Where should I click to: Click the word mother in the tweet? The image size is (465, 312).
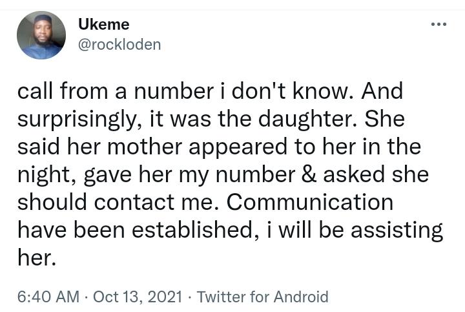(145, 147)
